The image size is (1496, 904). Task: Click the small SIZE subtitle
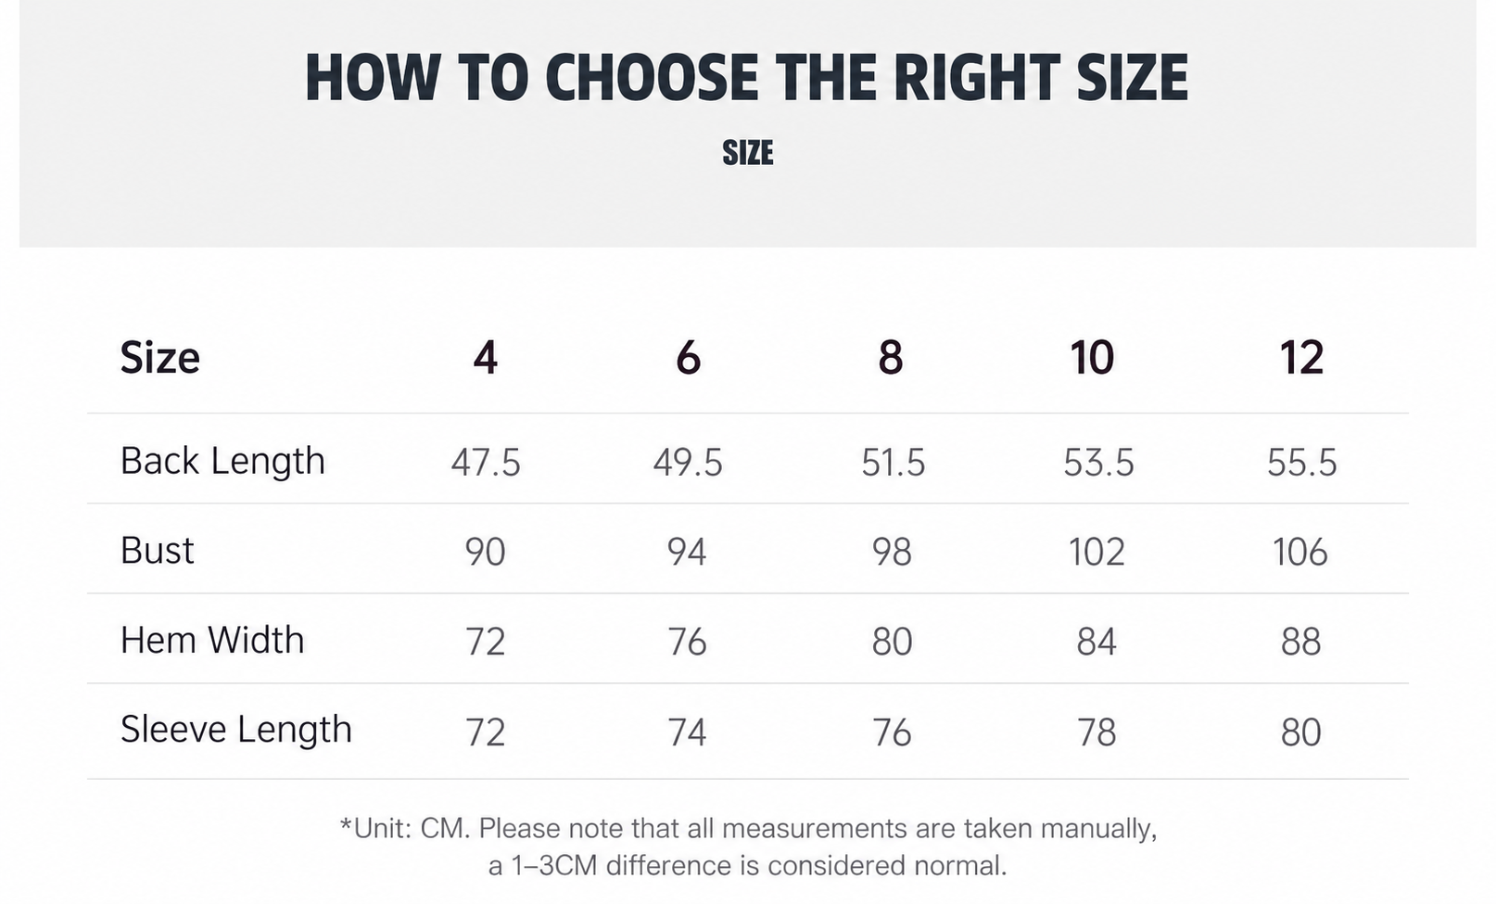point(748,153)
